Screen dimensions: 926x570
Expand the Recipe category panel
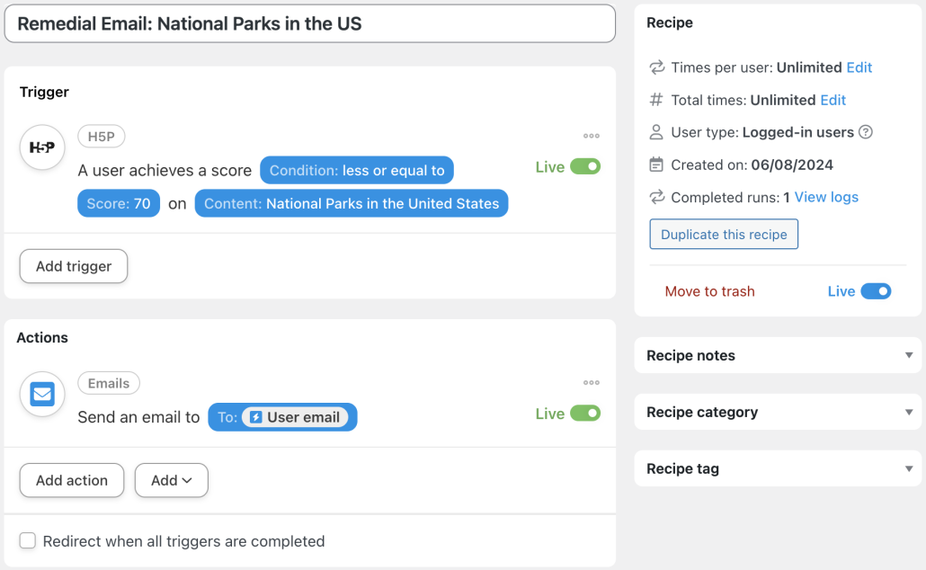(x=909, y=412)
